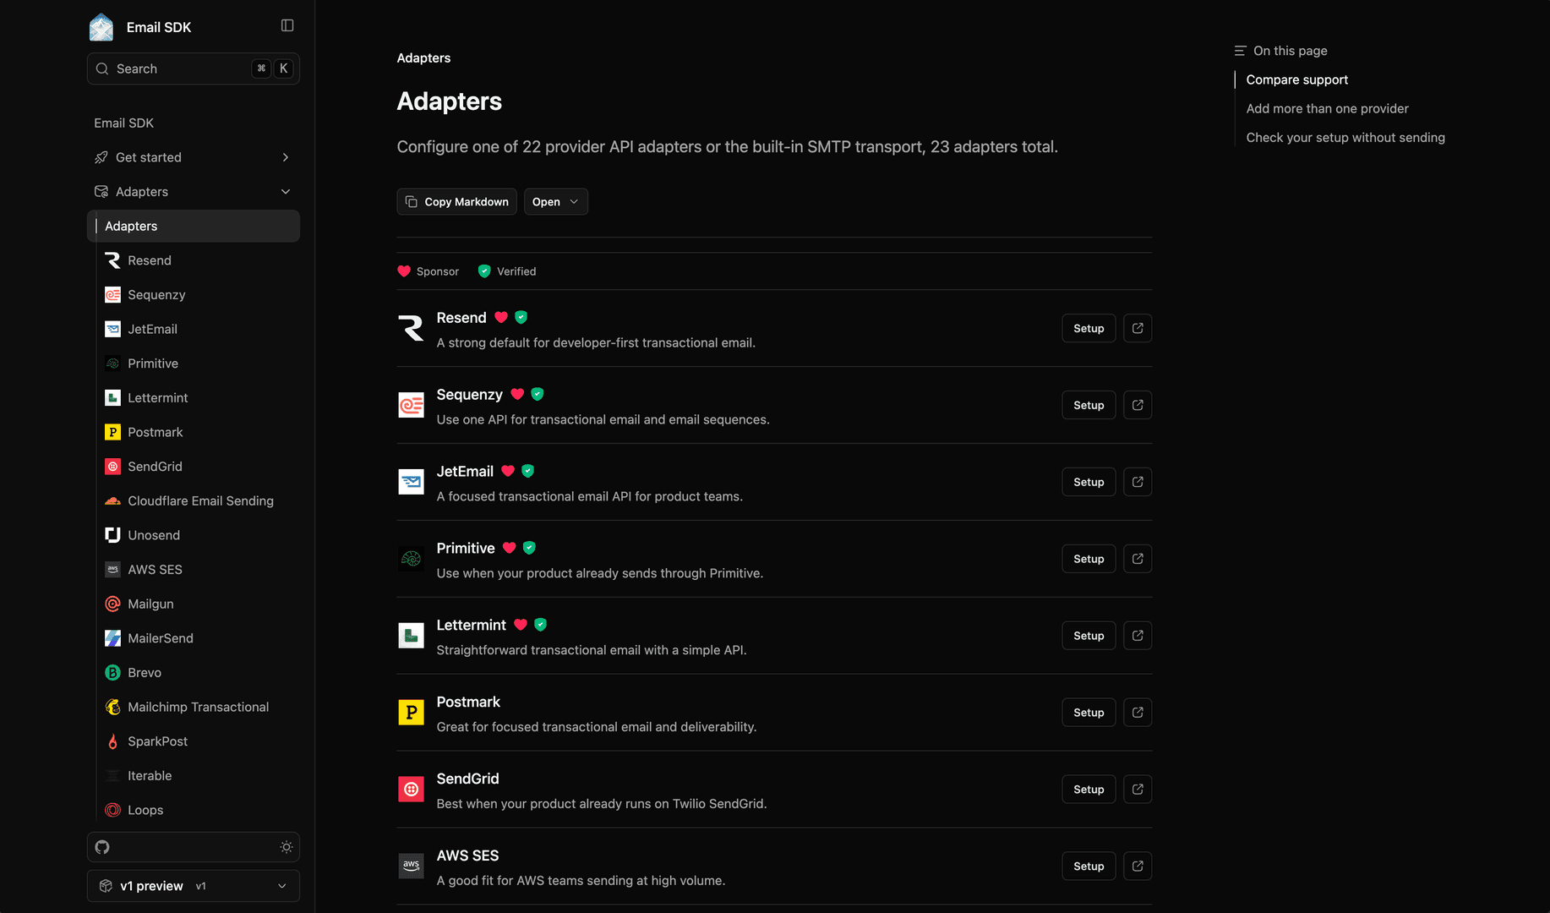Open the GitHub repository icon
The height and width of the screenshot is (913, 1550).
102,847
